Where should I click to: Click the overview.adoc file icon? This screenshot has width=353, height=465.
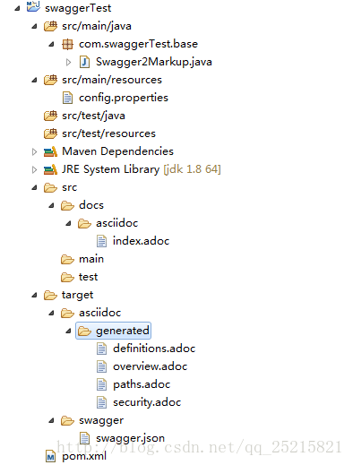[x=101, y=366]
